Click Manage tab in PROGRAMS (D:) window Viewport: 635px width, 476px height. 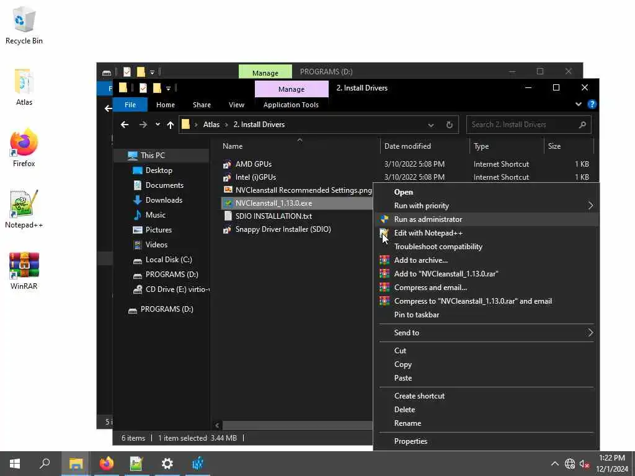click(265, 73)
